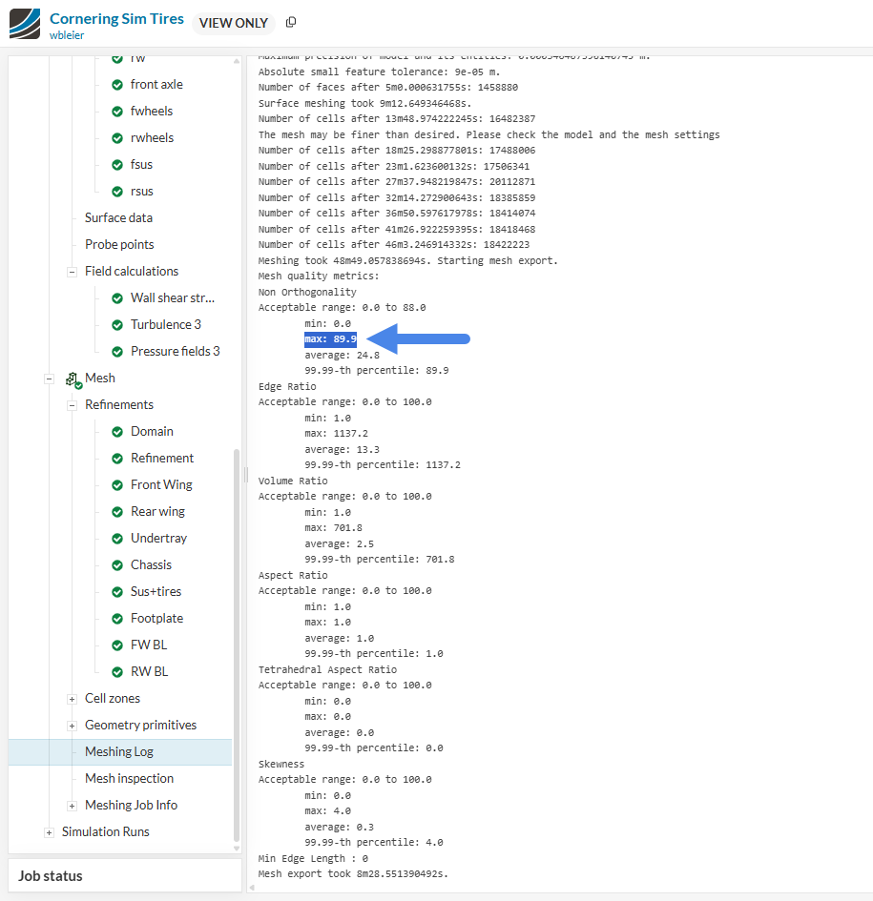Collapse the Field calculations node
The image size is (873, 901).
click(x=72, y=272)
